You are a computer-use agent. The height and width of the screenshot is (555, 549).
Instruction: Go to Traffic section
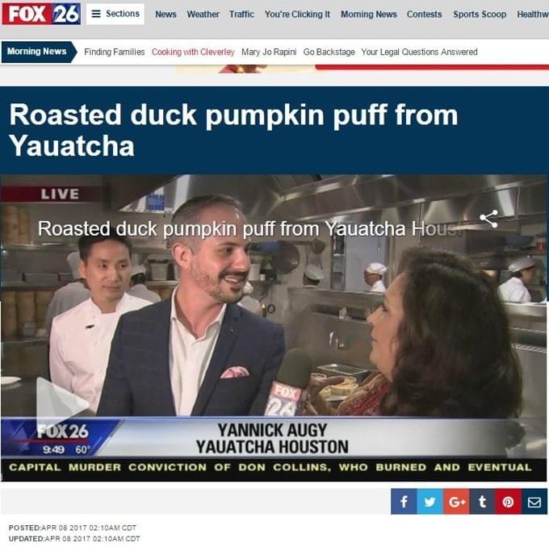pos(241,15)
